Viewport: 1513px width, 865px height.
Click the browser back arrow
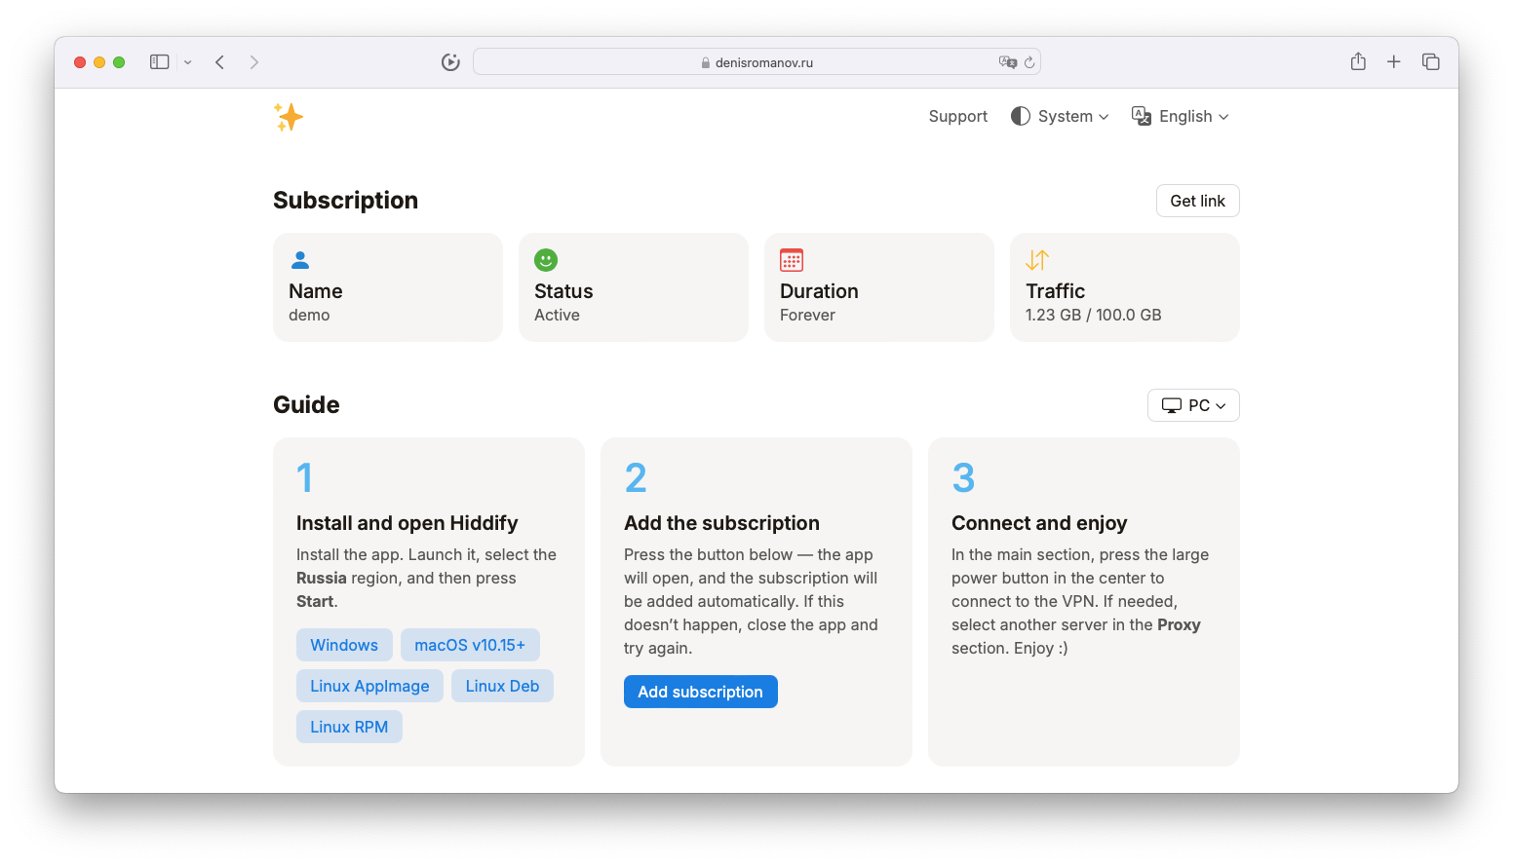pyautogui.click(x=220, y=62)
